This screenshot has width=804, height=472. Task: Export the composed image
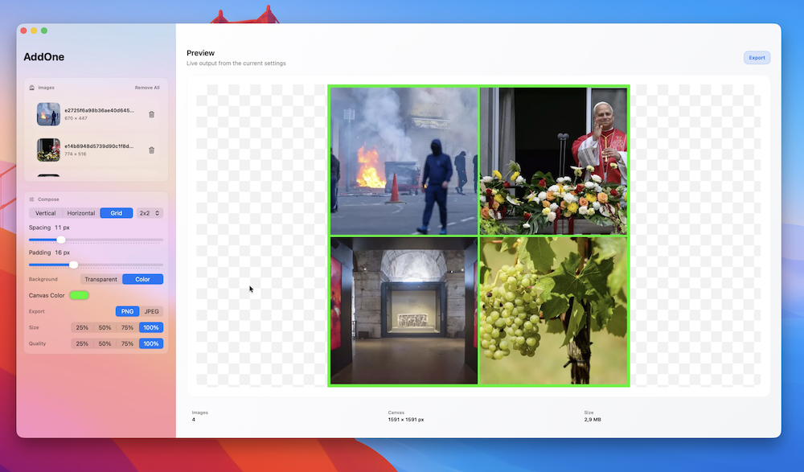[x=757, y=57]
